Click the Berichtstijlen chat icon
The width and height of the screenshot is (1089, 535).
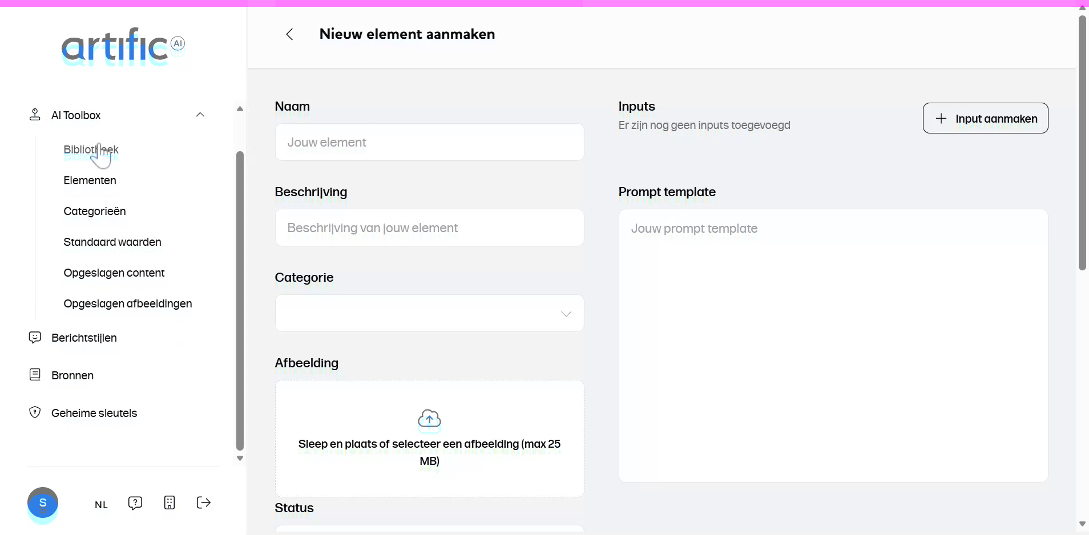coord(35,337)
